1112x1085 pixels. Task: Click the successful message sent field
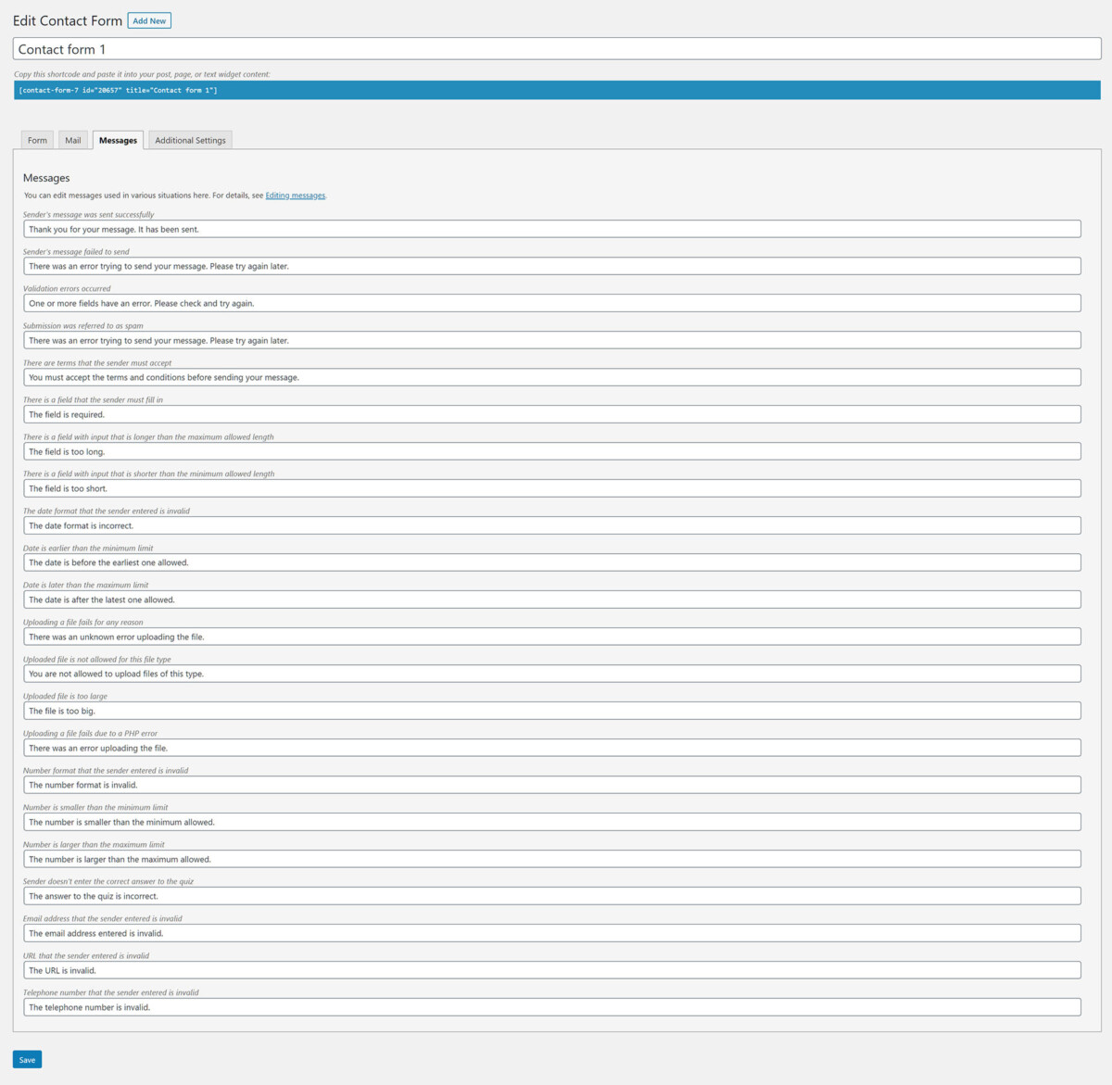552,229
